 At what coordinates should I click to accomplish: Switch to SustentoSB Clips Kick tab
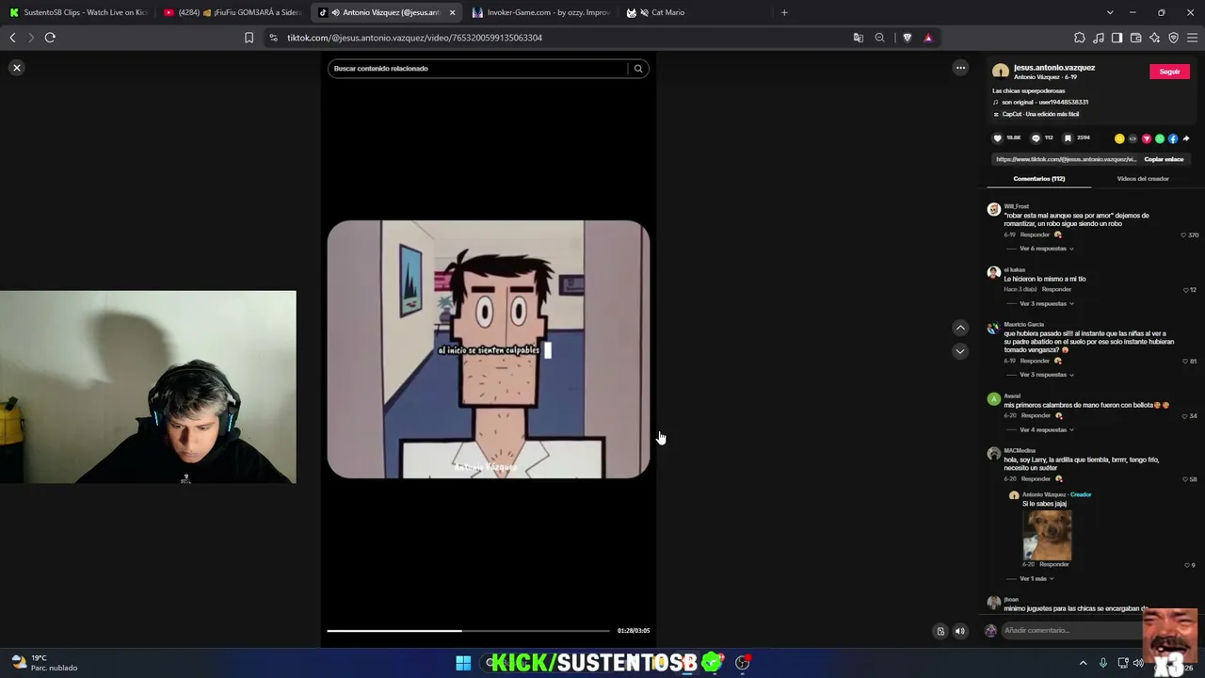pyautogui.click(x=77, y=12)
